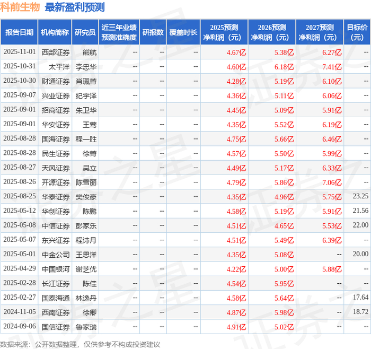Click analyst name 吴立
This screenshot has height=349, width=371.
pos(90,168)
